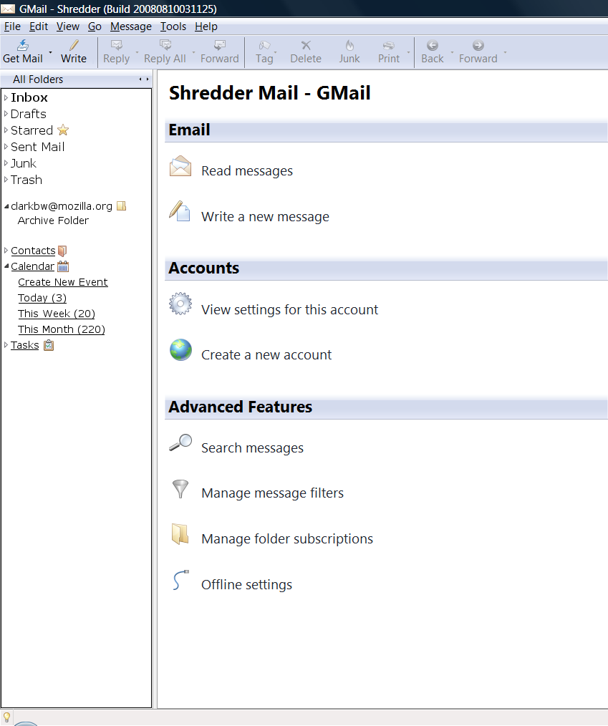Image resolution: width=608 pixels, height=726 pixels.
Task: Click the Contacts address book icon
Action: (x=62, y=251)
